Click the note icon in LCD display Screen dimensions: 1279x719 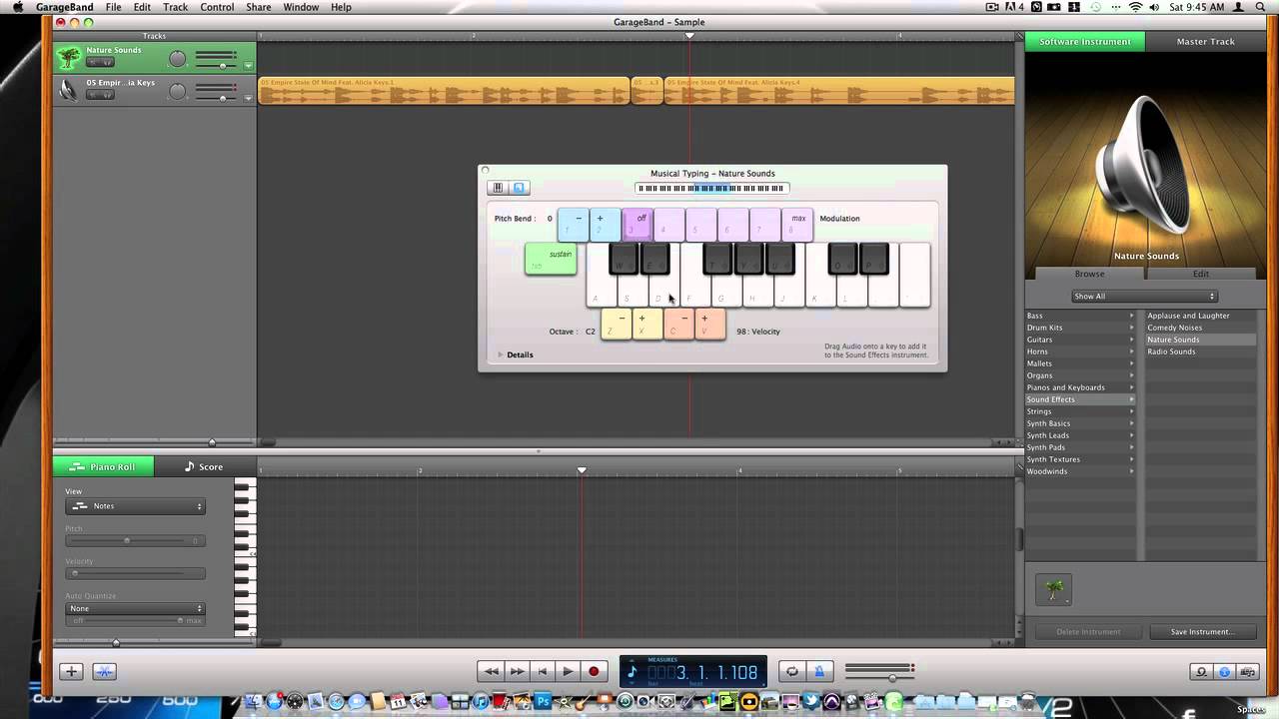632,670
